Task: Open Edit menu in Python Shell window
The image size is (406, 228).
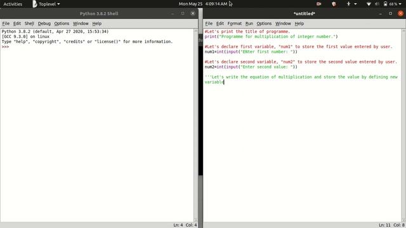Action: pos(17,23)
